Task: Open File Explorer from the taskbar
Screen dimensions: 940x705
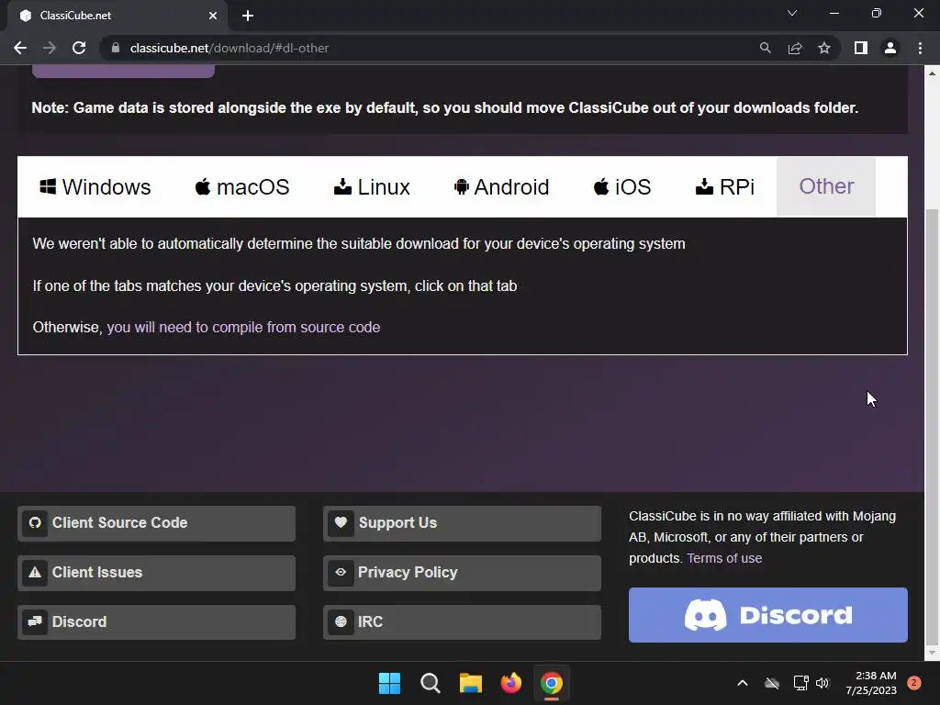Action: pyautogui.click(x=471, y=683)
